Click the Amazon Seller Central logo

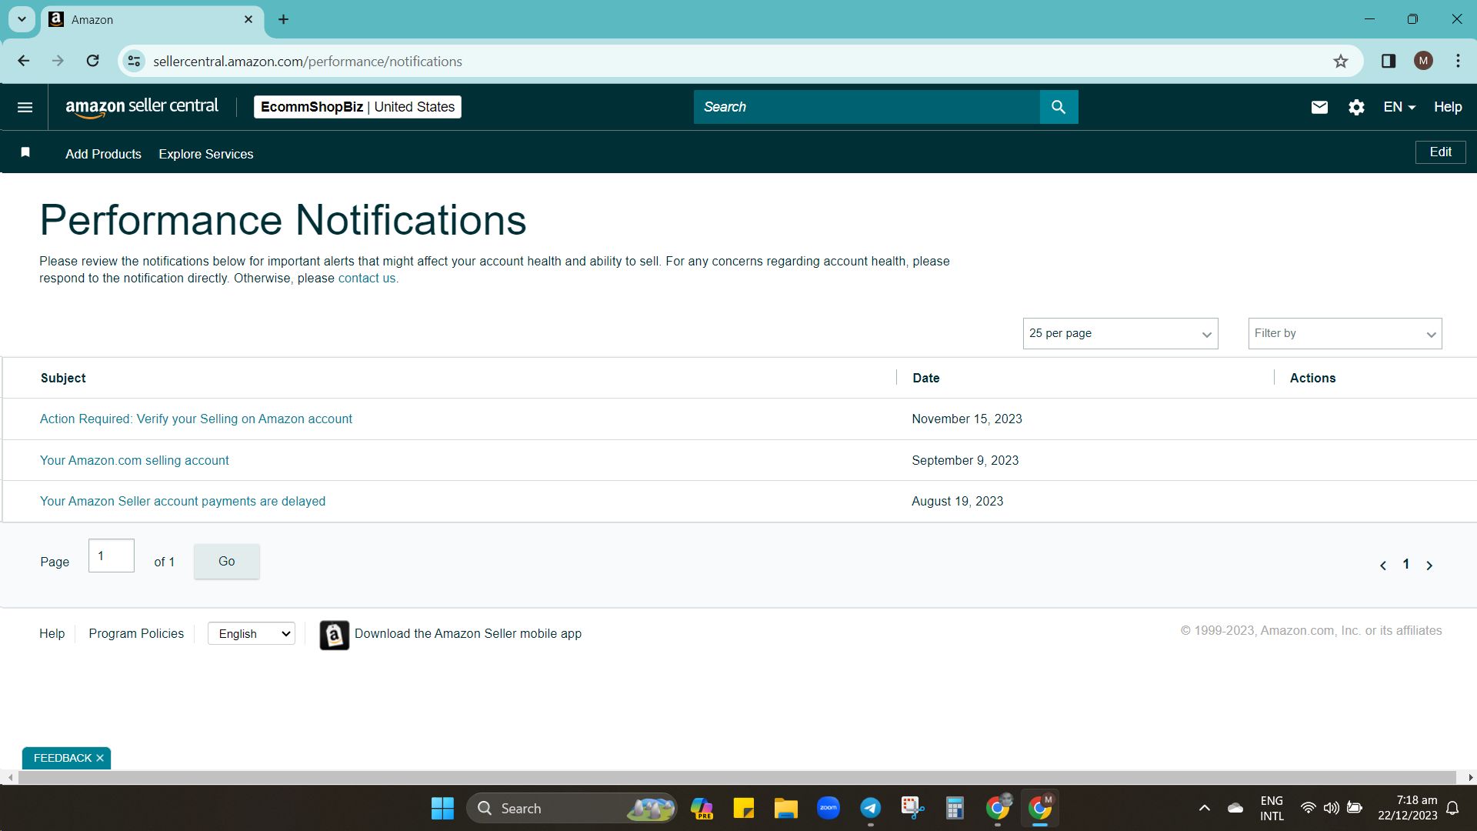(142, 107)
